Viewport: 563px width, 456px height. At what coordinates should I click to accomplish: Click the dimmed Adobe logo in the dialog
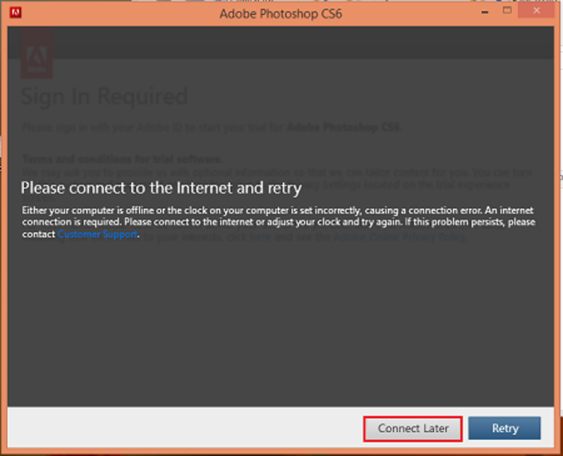pyautogui.click(x=36, y=53)
